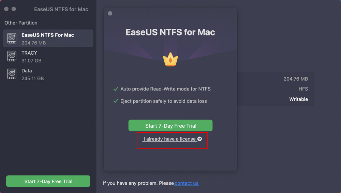Click the HFS file system label
The height and width of the screenshot is (193, 341).
303,89
